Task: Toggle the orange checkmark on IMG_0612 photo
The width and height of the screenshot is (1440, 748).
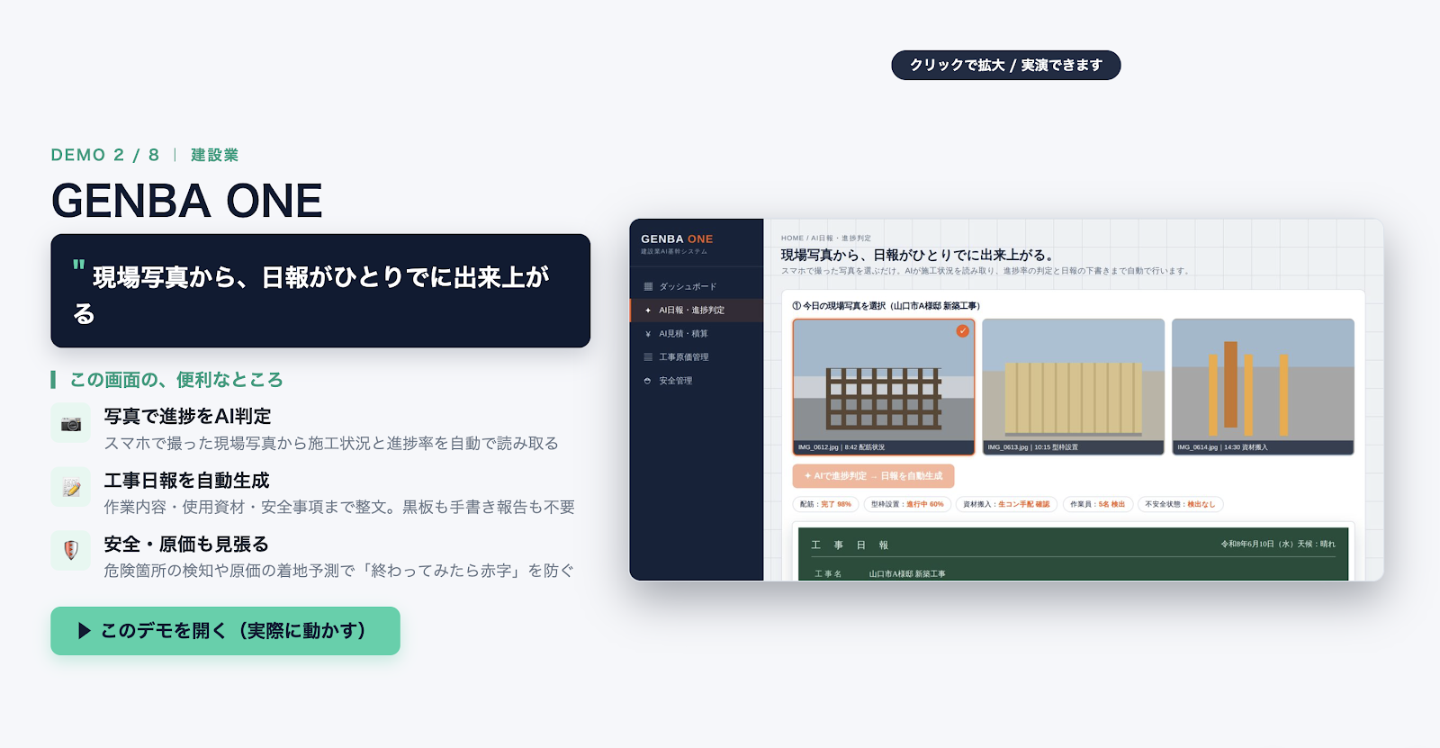Action: (x=963, y=330)
